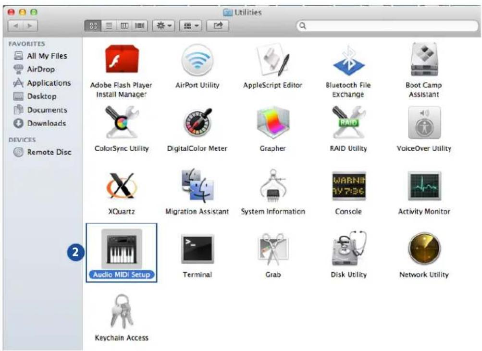The width and height of the screenshot is (482, 351).
Task: Click the RAID Utility icon
Action: click(x=348, y=122)
